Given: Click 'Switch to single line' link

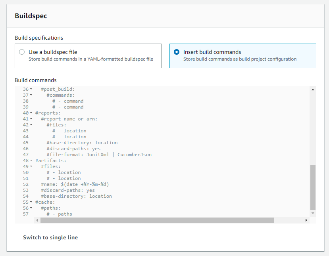Looking at the screenshot, I should (x=50, y=237).
